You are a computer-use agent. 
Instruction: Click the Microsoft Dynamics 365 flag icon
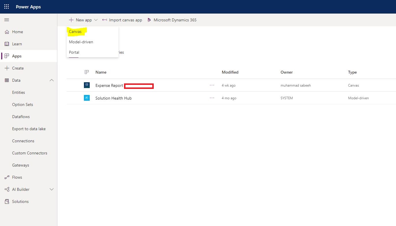[149, 20]
